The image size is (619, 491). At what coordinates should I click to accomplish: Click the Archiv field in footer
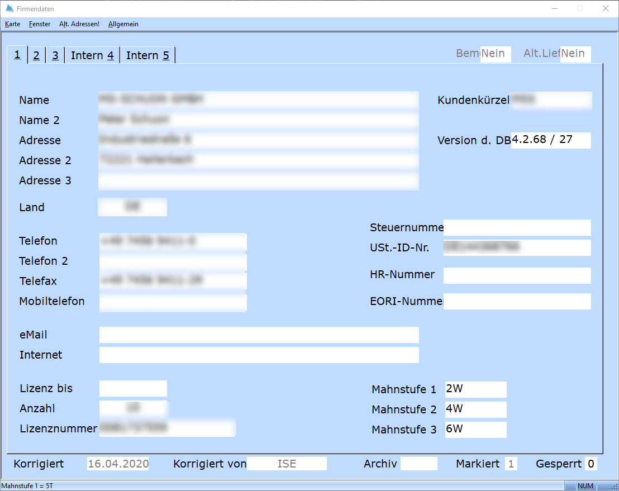click(418, 464)
